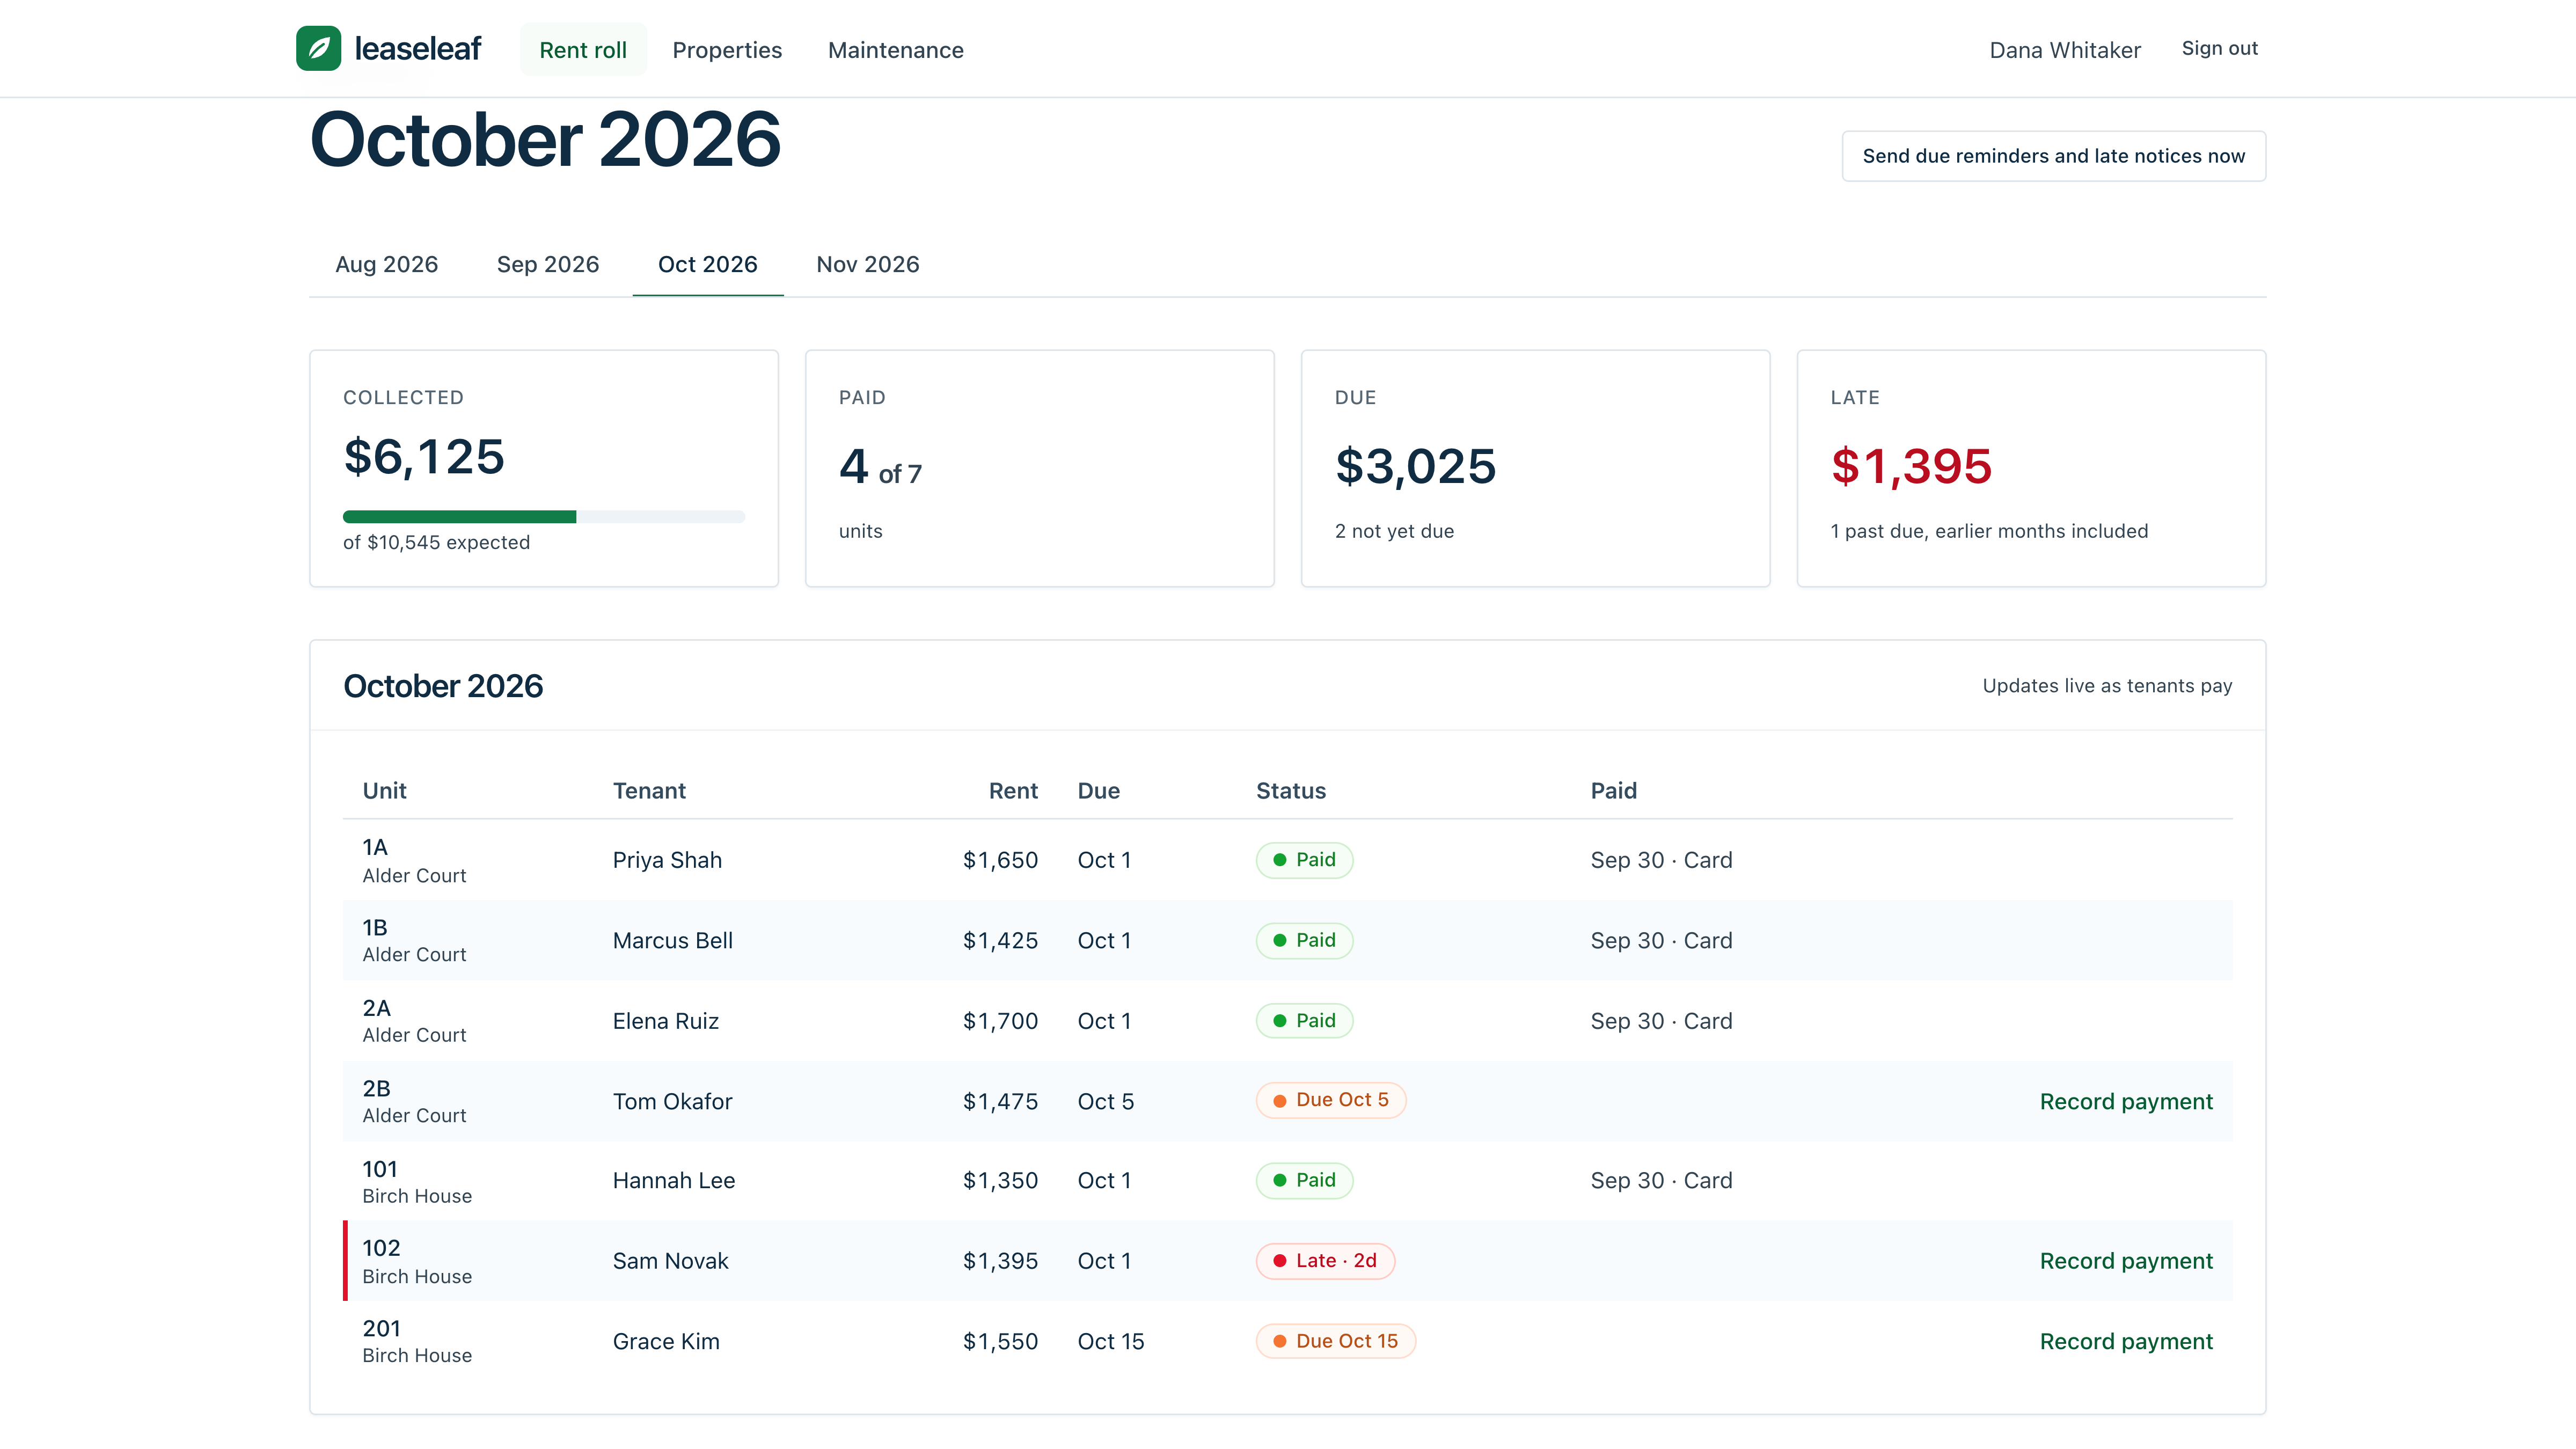Sign out of the account
2576x1449 pixels.
[x=2219, y=48]
